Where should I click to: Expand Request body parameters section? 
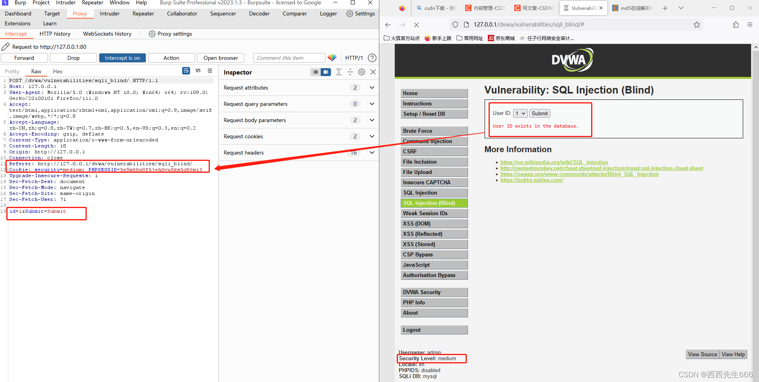pos(372,120)
